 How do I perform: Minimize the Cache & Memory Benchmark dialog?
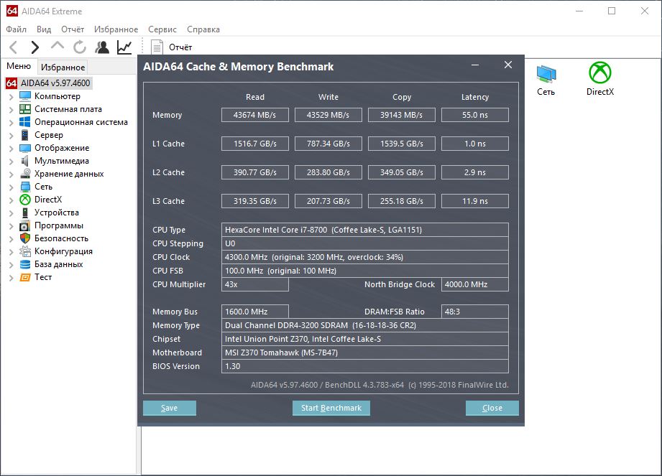pyautogui.click(x=475, y=65)
